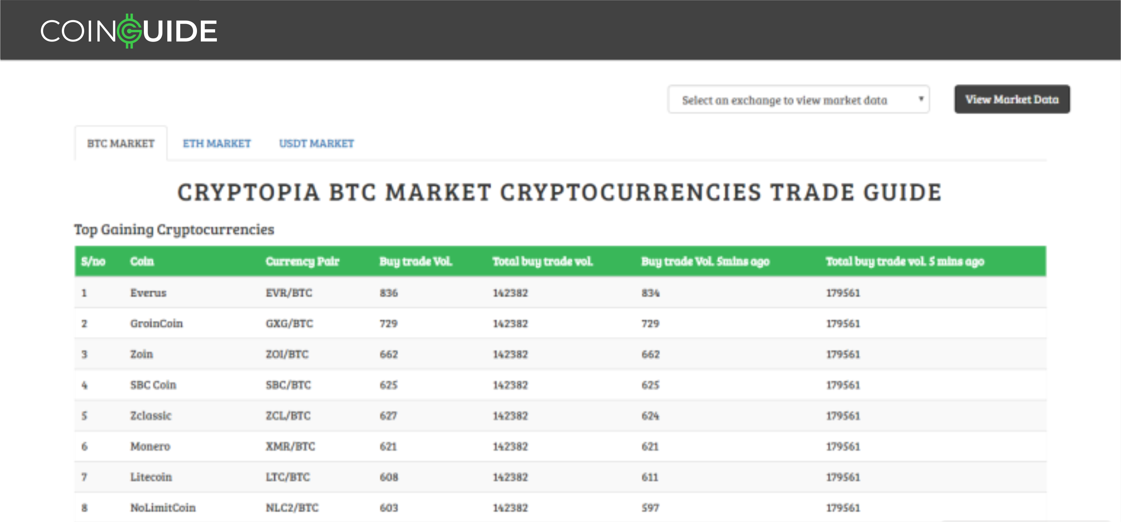Select the Everus coin row
The height and width of the screenshot is (522, 1121).
coord(148,293)
